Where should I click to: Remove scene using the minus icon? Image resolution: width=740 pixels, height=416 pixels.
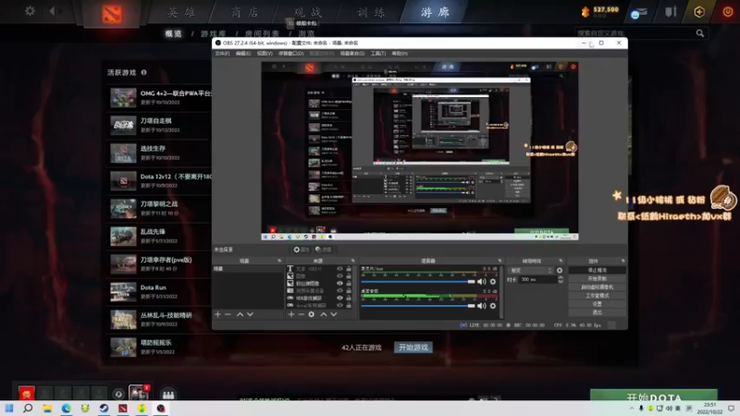click(228, 314)
